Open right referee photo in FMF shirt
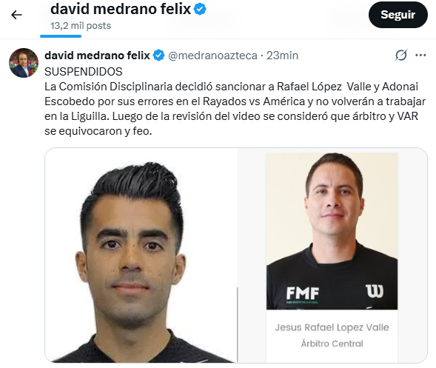The height and width of the screenshot is (368, 436). point(332,231)
